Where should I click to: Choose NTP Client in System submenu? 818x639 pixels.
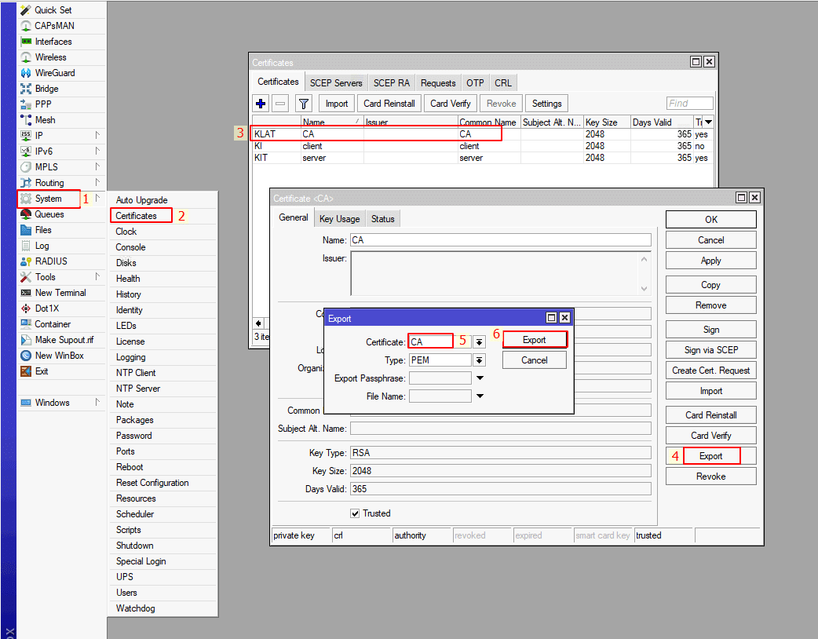[x=136, y=372]
